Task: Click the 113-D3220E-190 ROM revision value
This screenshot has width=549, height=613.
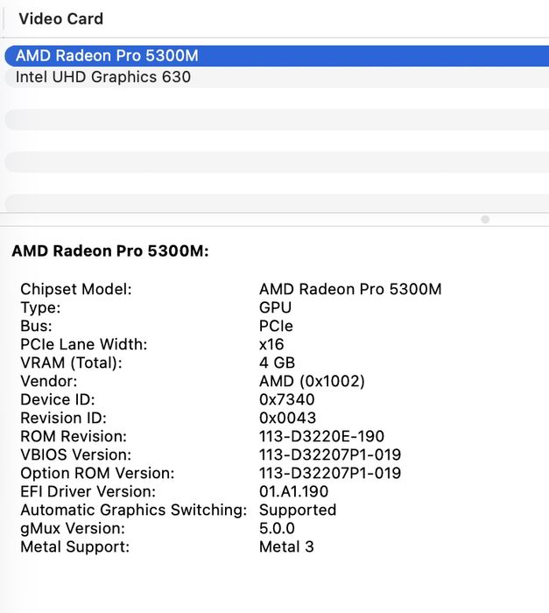Action: tap(322, 436)
